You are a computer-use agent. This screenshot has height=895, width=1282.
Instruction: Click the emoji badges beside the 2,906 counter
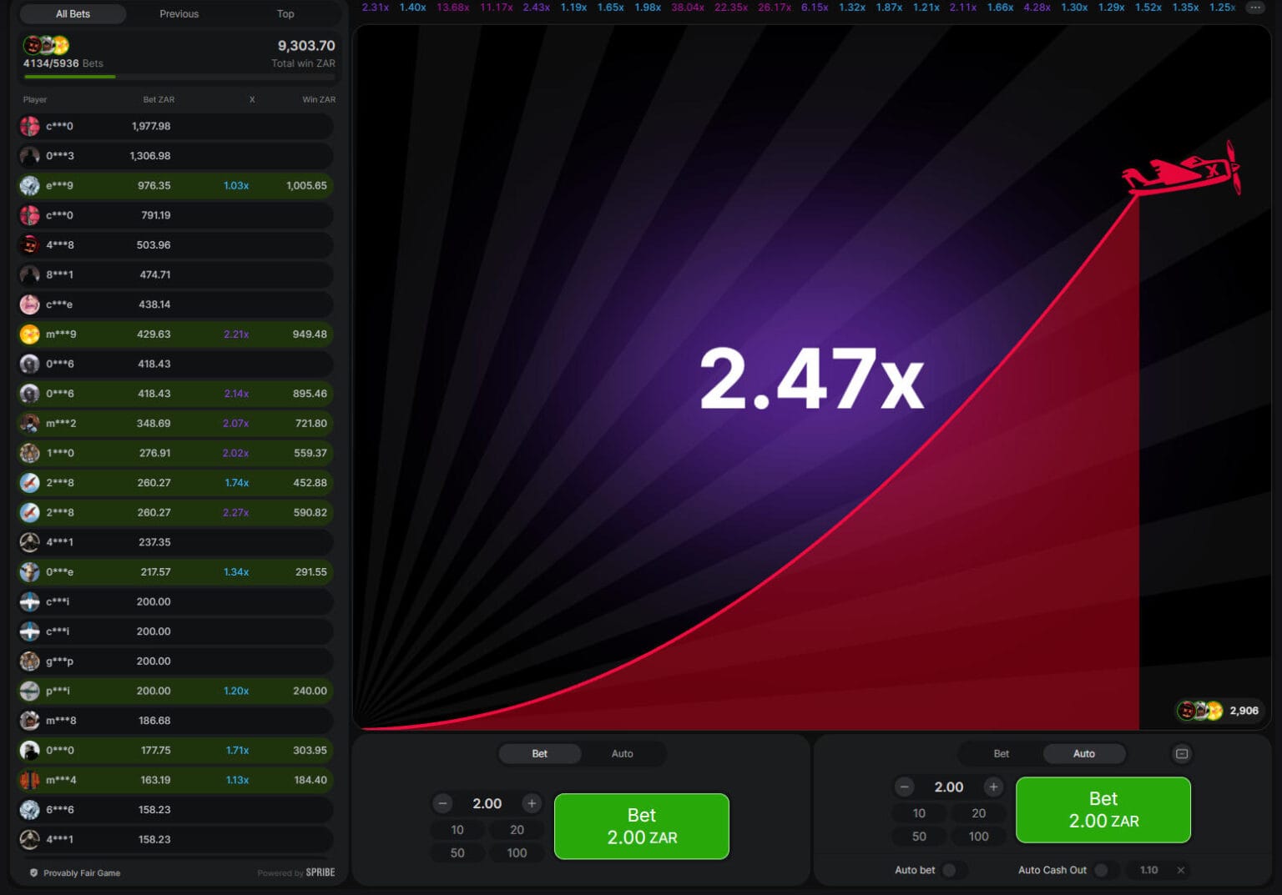click(x=1198, y=710)
